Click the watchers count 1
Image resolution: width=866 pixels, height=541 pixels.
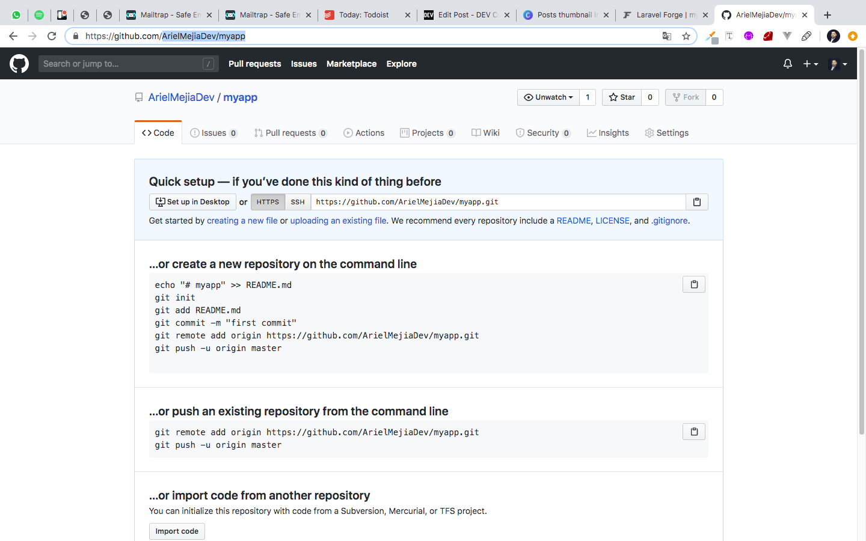tap(588, 97)
